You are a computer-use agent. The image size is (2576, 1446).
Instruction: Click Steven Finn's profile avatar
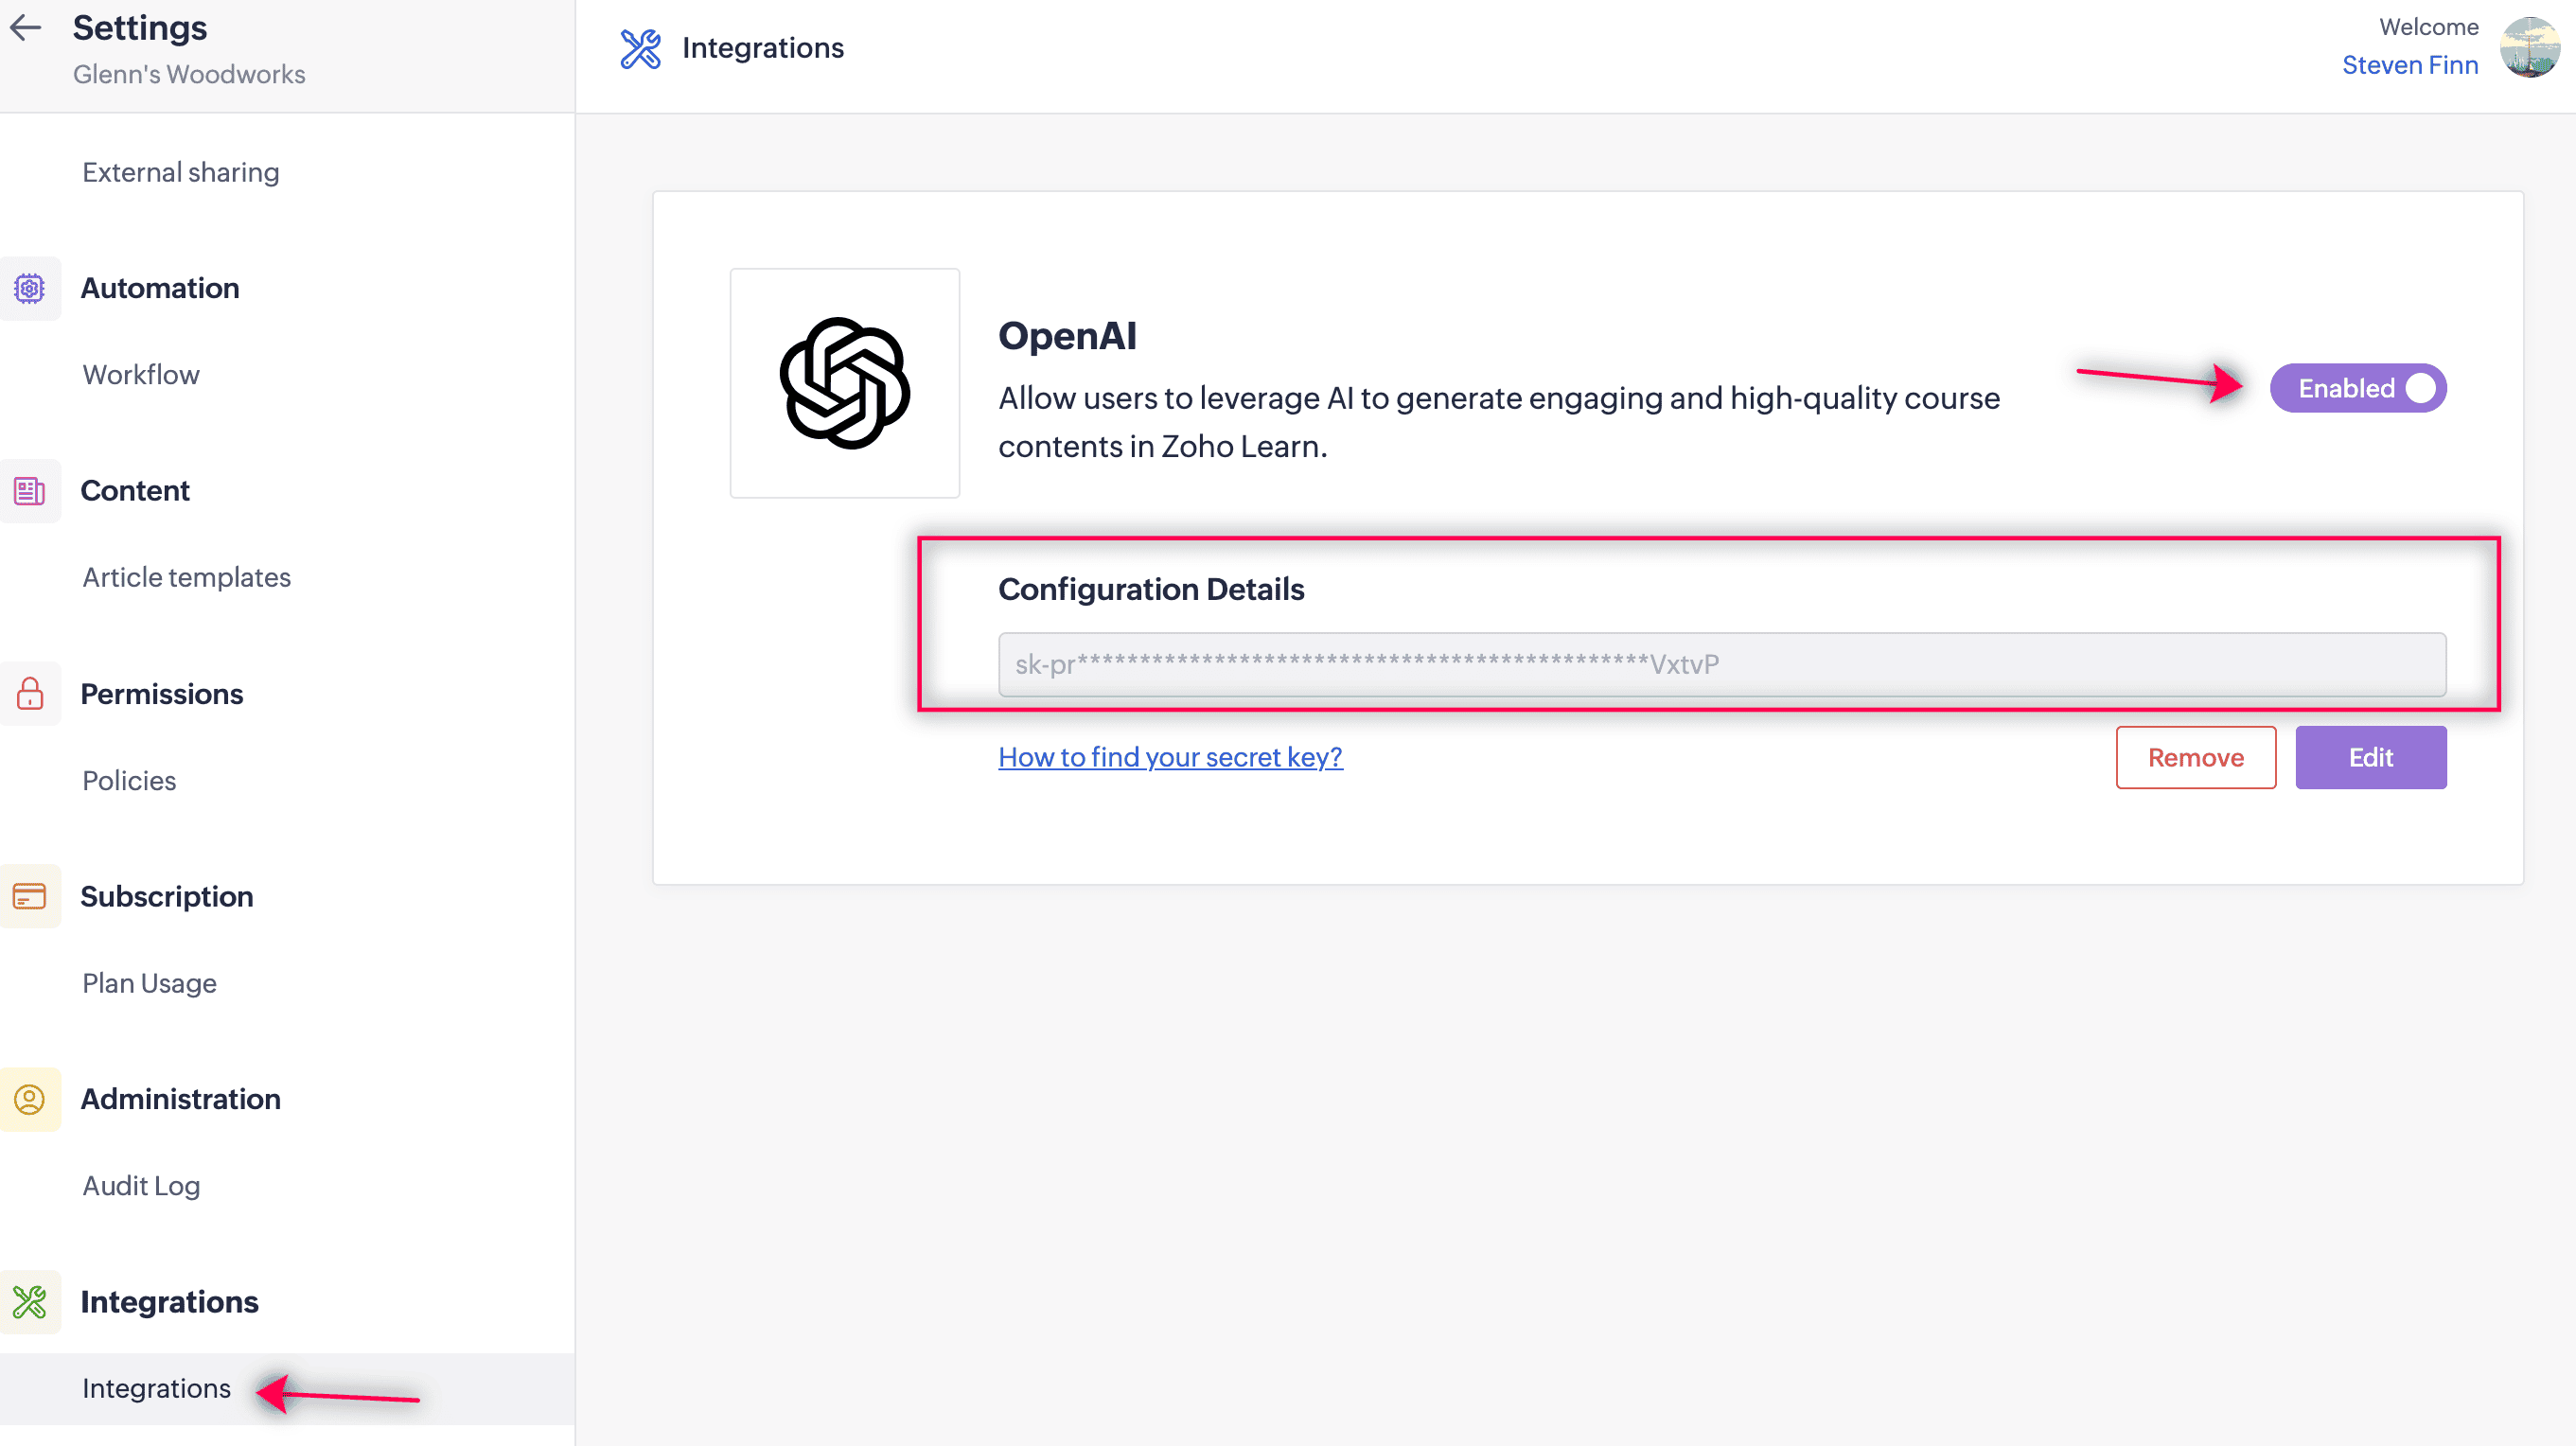point(2529,47)
